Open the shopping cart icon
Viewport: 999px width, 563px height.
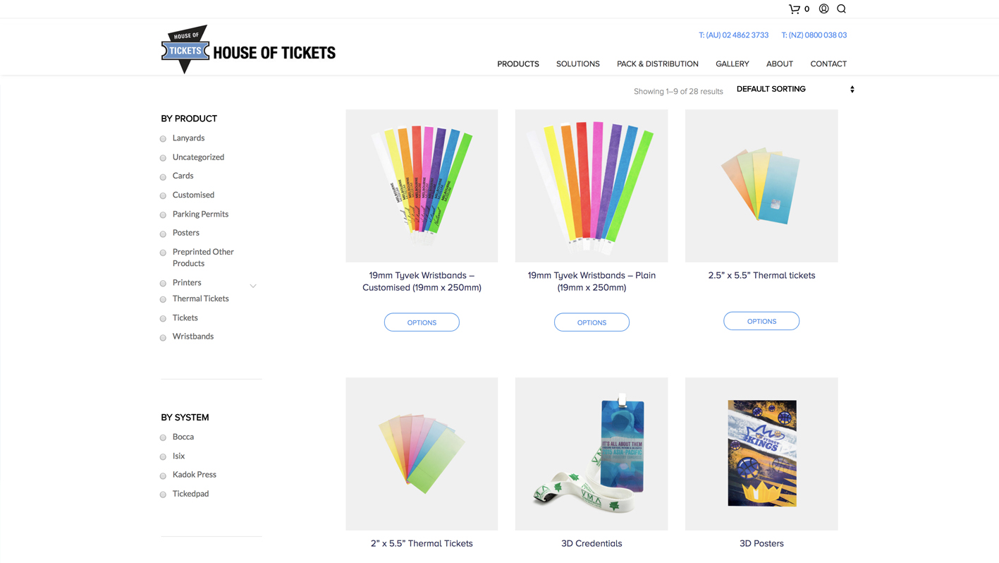pyautogui.click(x=795, y=9)
